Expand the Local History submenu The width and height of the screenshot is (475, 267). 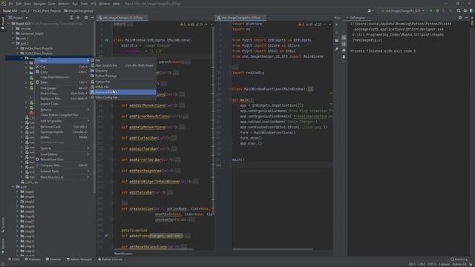click(x=62, y=154)
